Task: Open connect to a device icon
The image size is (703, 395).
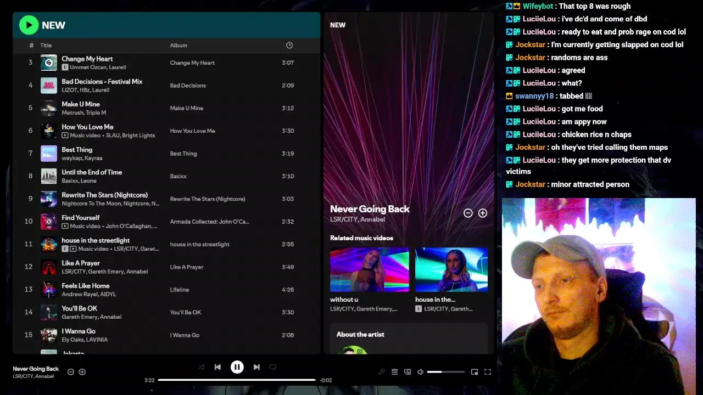Action: (408, 372)
